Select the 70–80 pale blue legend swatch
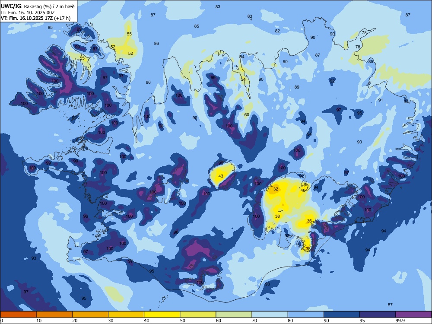This screenshot has height=324, width=432. [x=270, y=314]
